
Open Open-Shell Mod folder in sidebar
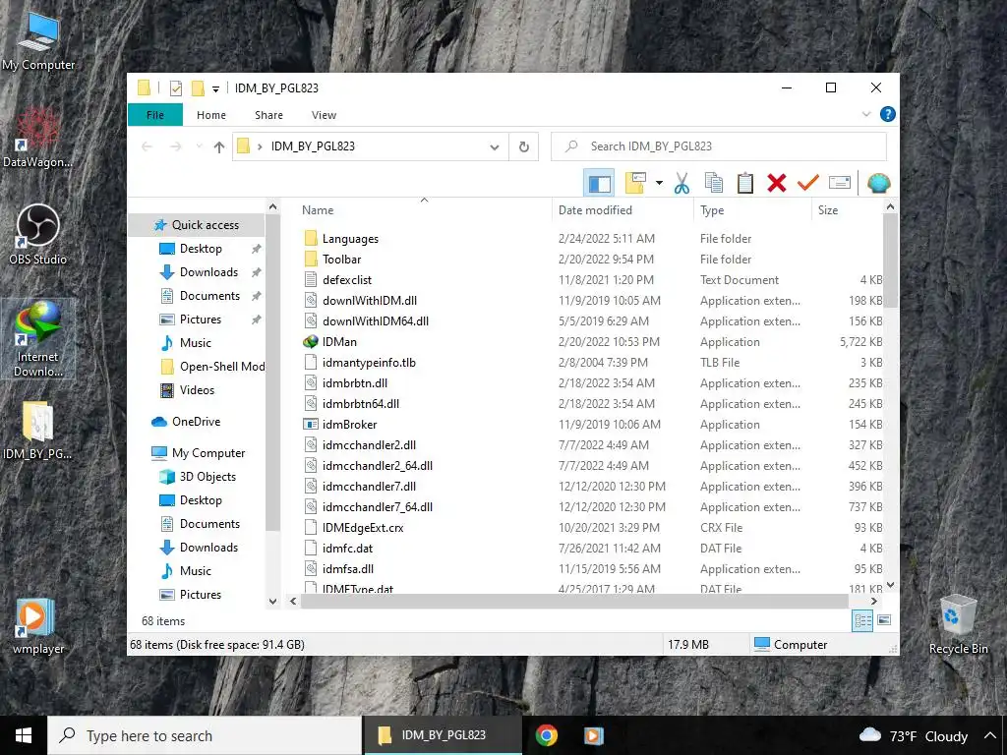[221, 367]
